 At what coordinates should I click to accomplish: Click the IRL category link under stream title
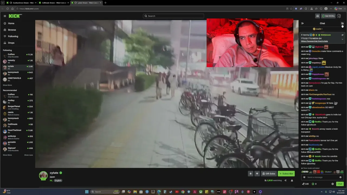pyautogui.click(x=51, y=180)
